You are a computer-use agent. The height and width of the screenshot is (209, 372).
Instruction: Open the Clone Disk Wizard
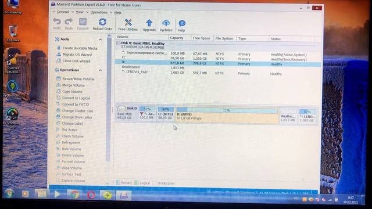click(x=74, y=61)
